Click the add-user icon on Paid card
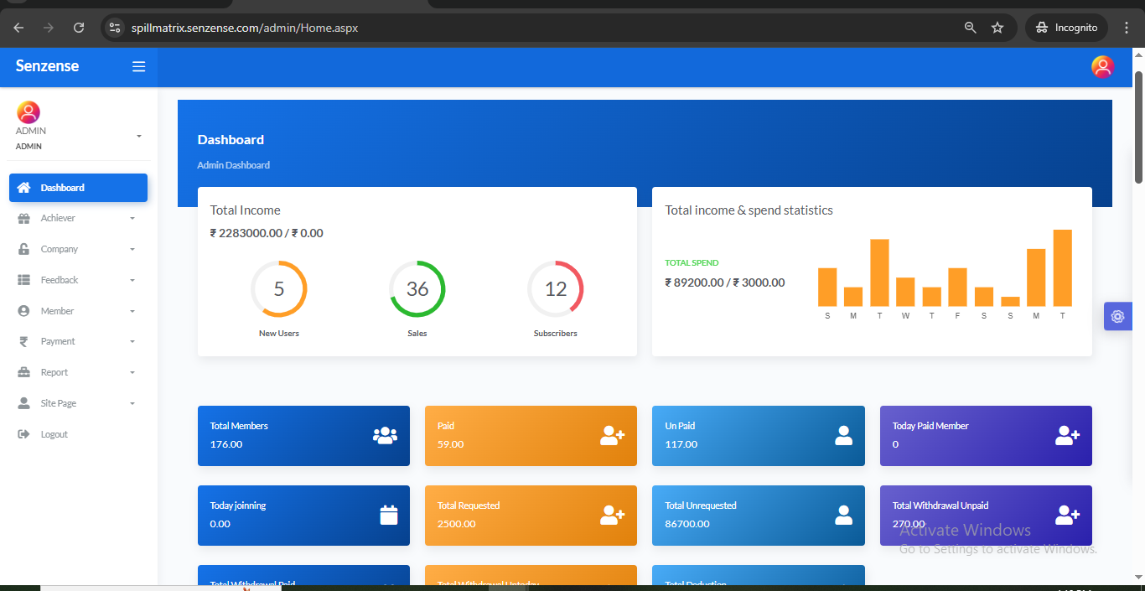Image resolution: width=1145 pixels, height=591 pixels. [612, 435]
